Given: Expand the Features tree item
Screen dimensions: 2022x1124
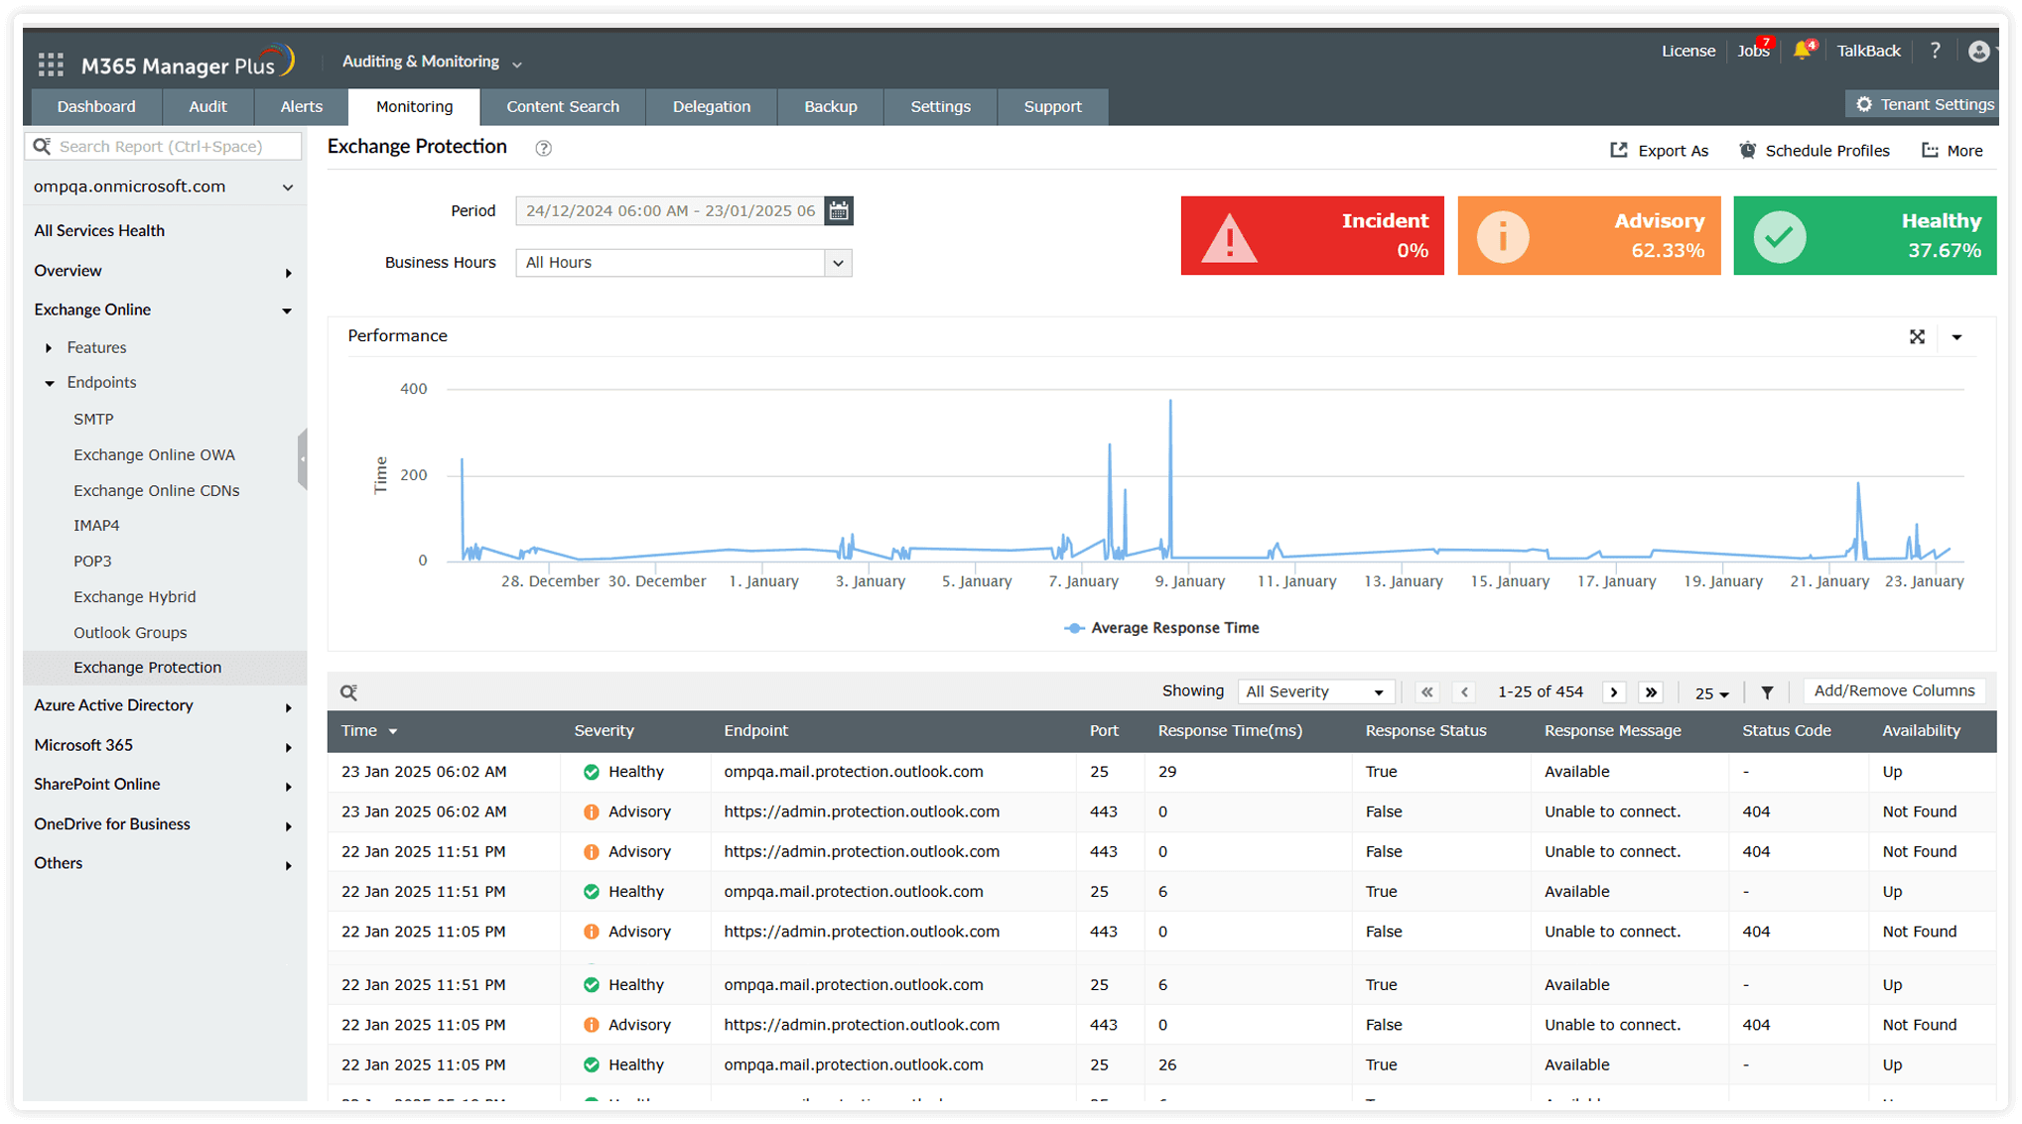Looking at the screenshot, I should (49, 347).
